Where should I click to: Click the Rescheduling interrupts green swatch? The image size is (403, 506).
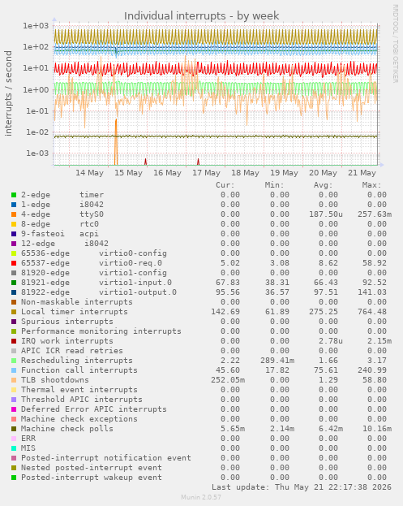tap(14, 361)
